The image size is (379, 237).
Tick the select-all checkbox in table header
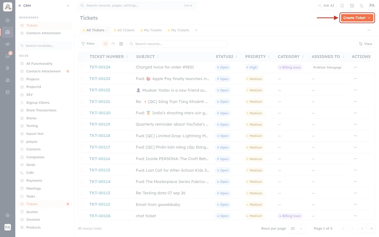tap(82, 57)
